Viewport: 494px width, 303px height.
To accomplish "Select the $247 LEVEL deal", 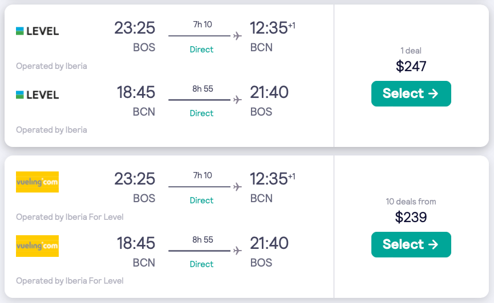I will coord(411,93).
